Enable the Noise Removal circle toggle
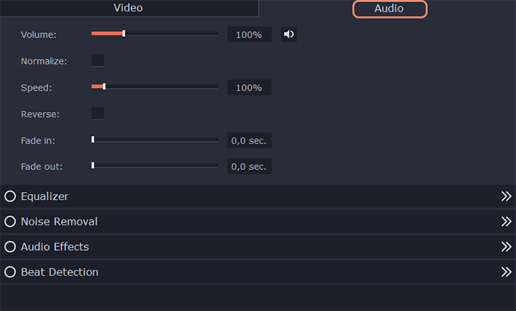 pos(10,222)
